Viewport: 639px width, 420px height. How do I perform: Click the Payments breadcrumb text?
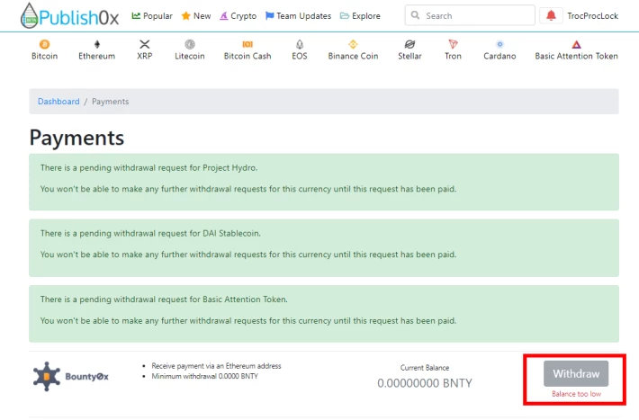[111, 102]
